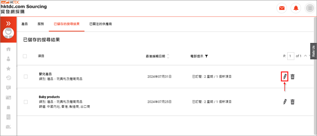Delete the Baby products saved search
The image size is (317, 136).
tap(293, 102)
